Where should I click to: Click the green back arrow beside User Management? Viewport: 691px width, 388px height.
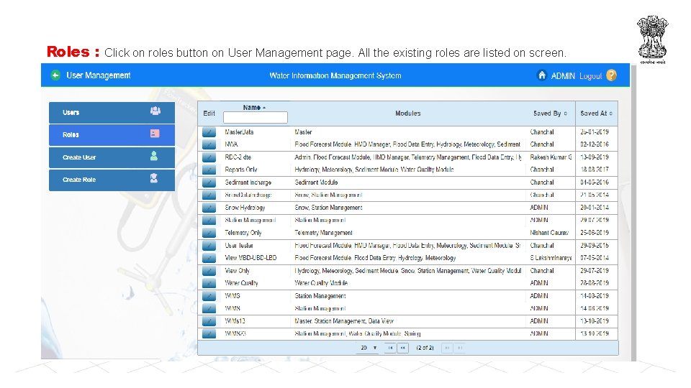coord(55,75)
